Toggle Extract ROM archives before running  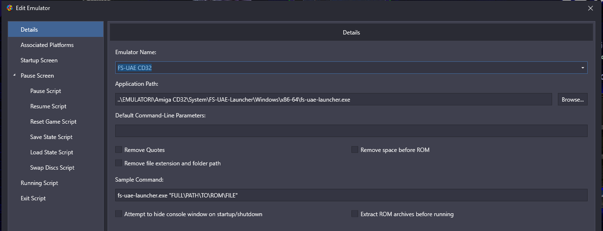355,214
